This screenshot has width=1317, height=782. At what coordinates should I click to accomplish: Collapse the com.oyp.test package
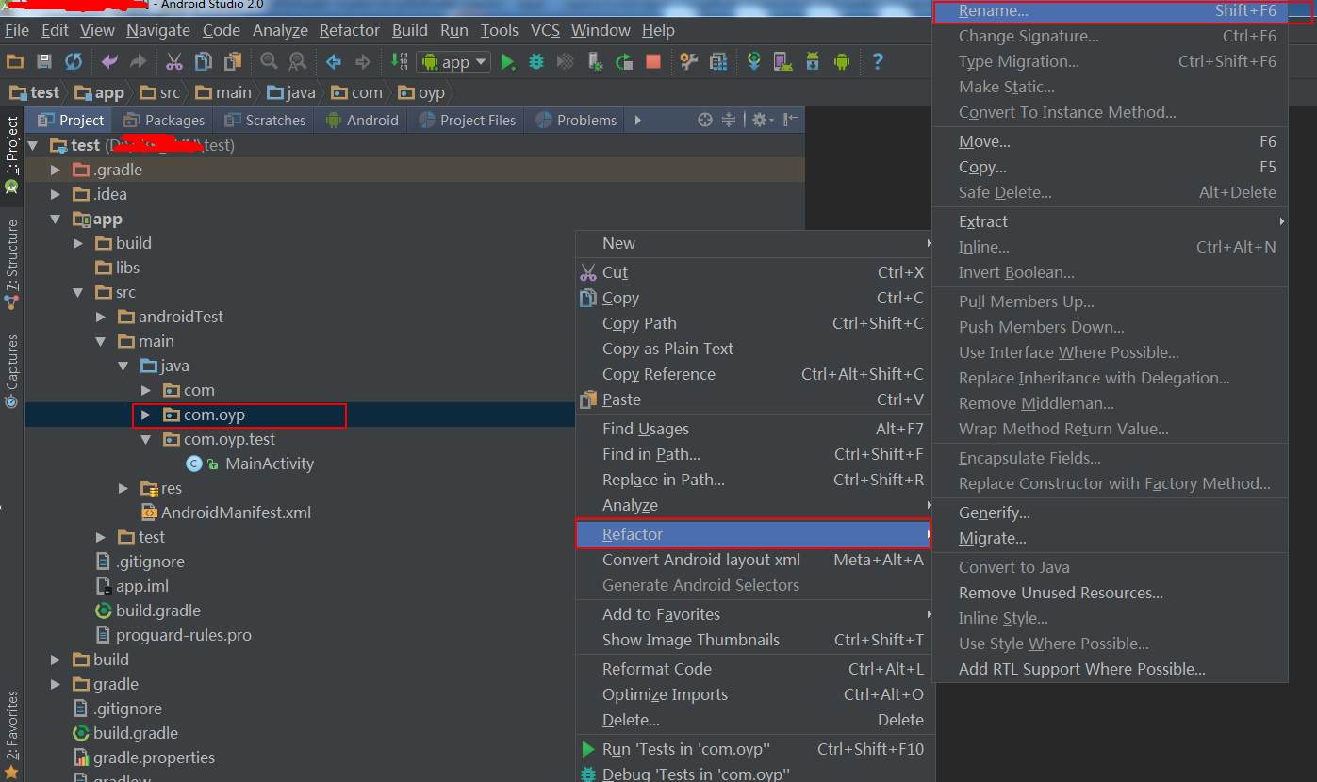(x=145, y=439)
